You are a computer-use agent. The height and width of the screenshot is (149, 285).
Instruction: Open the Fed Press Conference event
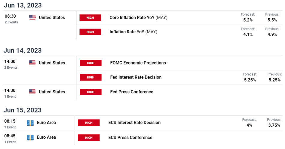tap(132, 92)
